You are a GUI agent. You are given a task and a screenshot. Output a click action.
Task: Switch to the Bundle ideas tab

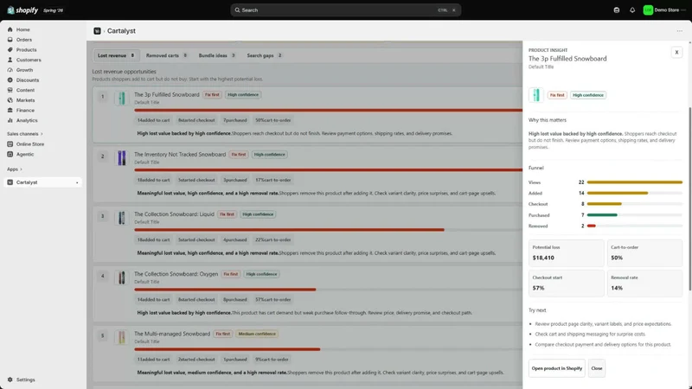pyautogui.click(x=217, y=55)
